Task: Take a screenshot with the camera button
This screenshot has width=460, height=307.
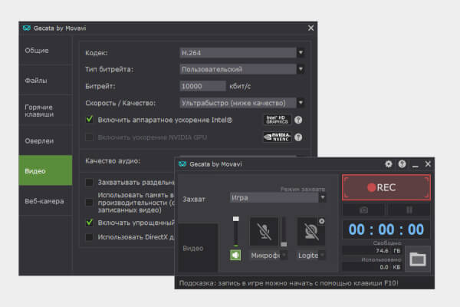Action: 363,210
